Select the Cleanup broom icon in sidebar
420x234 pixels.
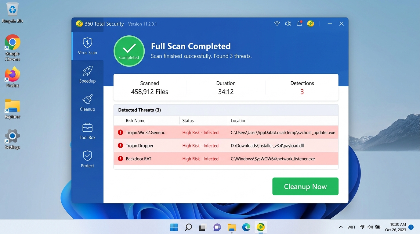coord(87,100)
